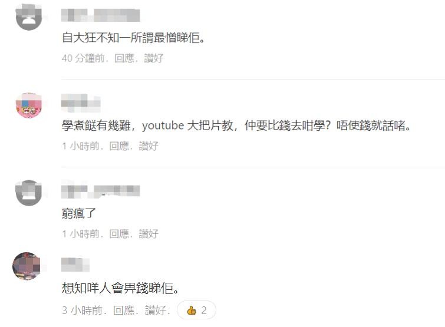The width and height of the screenshot is (445, 327).
Task: Like the youtube 大把片教 comment
Action: point(149,146)
